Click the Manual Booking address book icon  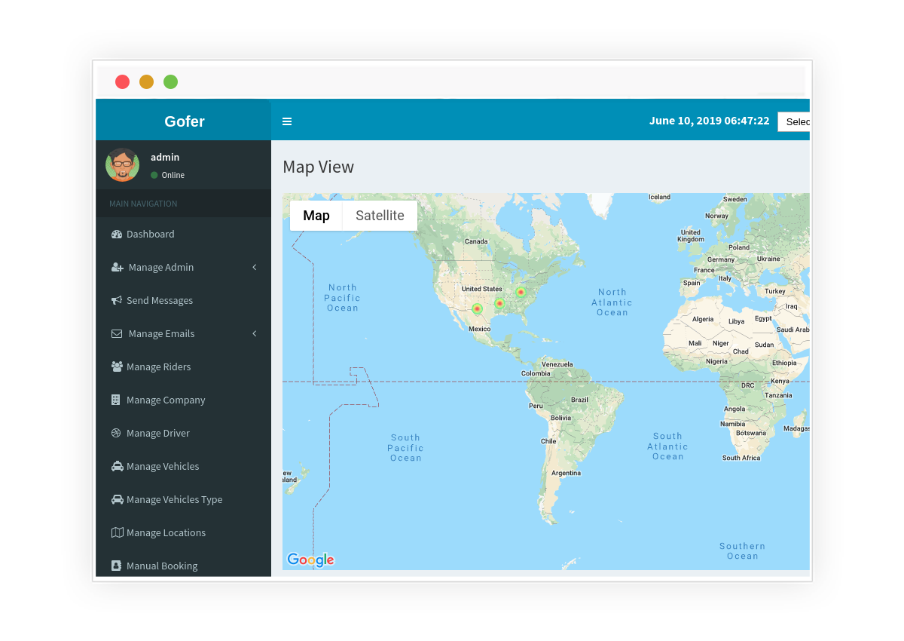116,566
